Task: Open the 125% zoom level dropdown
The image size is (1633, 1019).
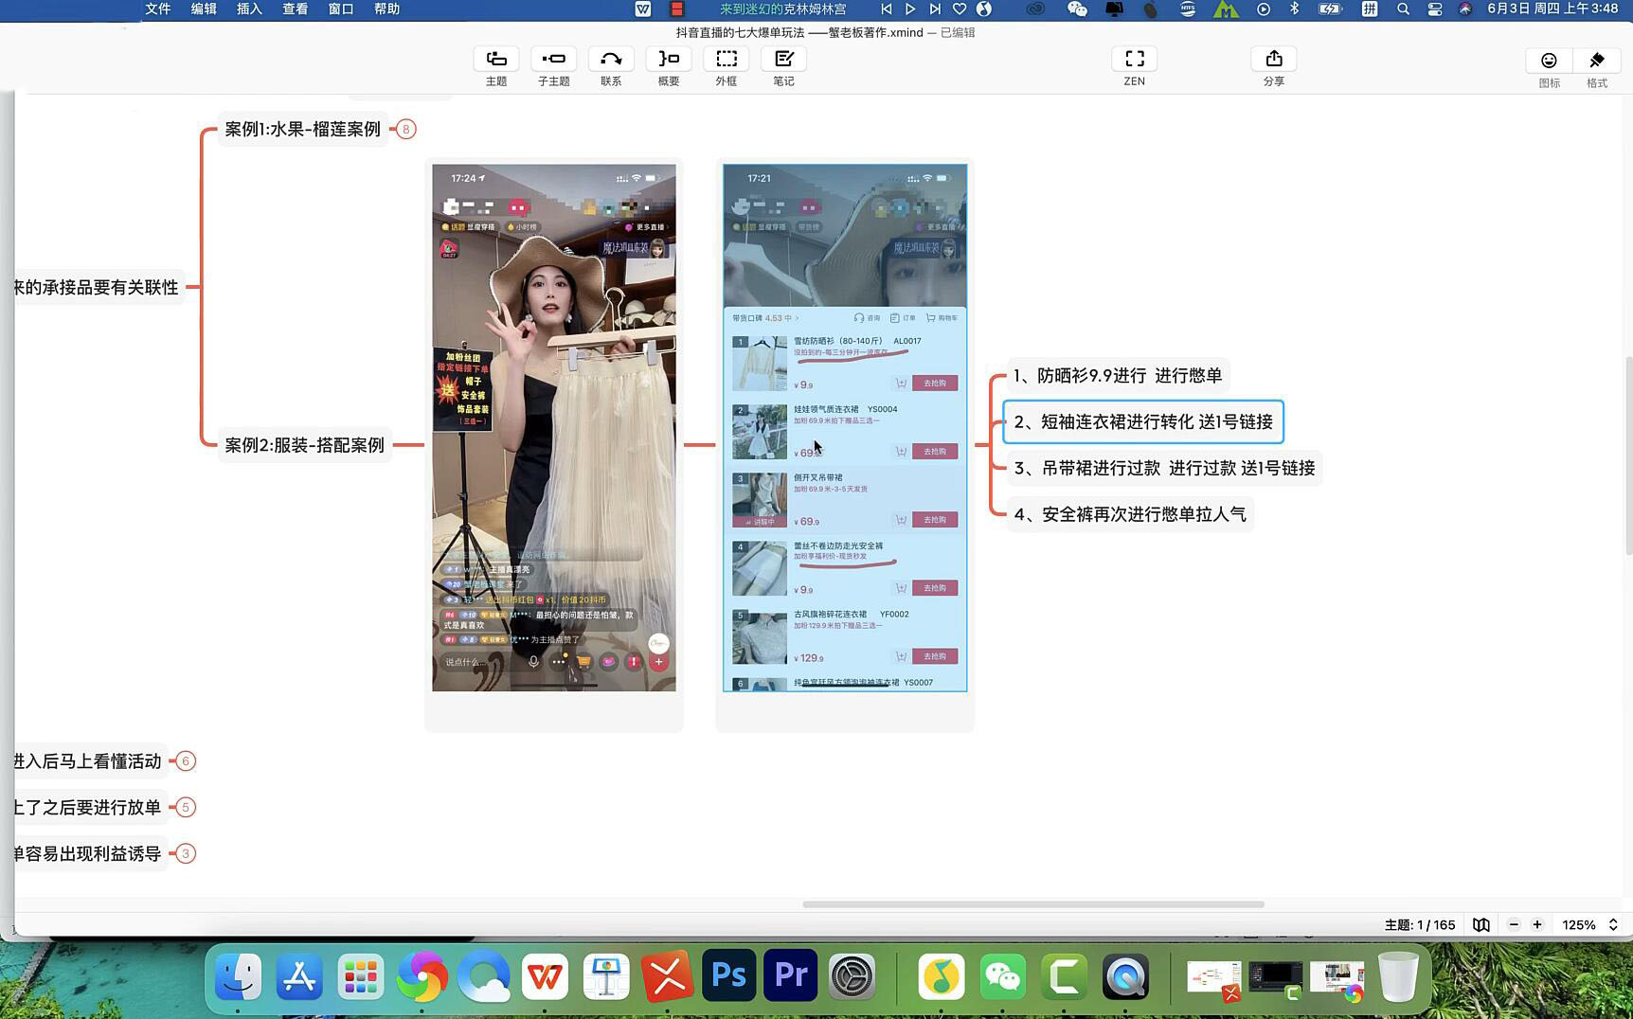Action: pos(1590,925)
